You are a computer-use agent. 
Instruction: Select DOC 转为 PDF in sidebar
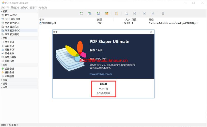19,19
